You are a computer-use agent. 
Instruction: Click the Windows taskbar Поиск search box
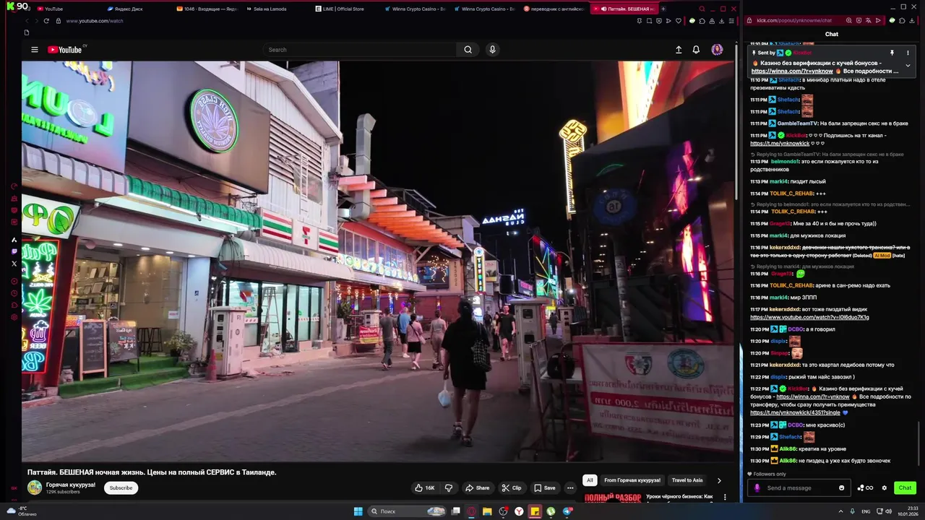(x=407, y=511)
